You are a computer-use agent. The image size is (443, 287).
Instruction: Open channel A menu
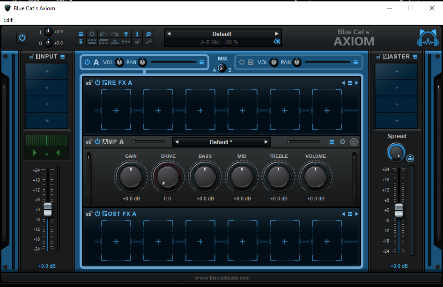(201, 62)
